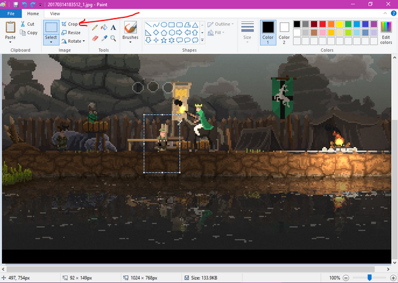Click Edit colors rainbow icon

pyautogui.click(x=386, y=27)
